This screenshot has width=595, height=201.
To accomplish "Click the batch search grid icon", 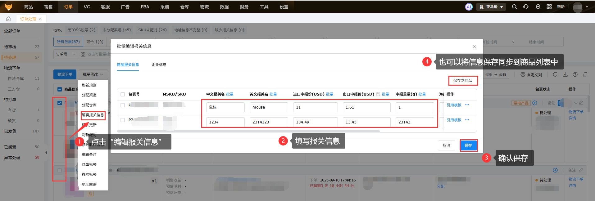I will [83, 54].
